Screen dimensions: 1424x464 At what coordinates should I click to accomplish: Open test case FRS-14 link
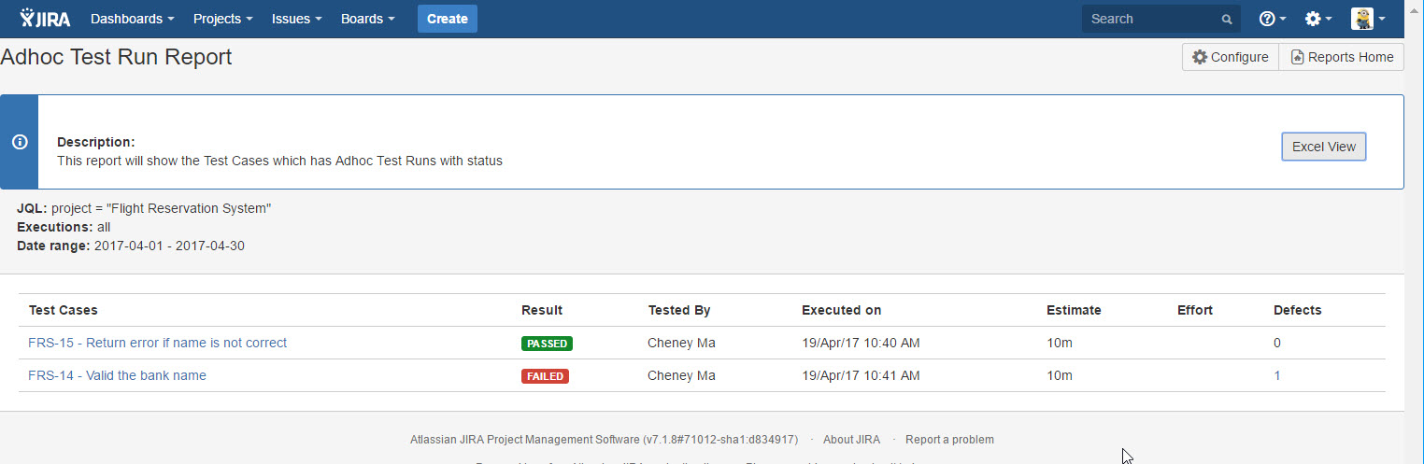(x=118, y=375)
